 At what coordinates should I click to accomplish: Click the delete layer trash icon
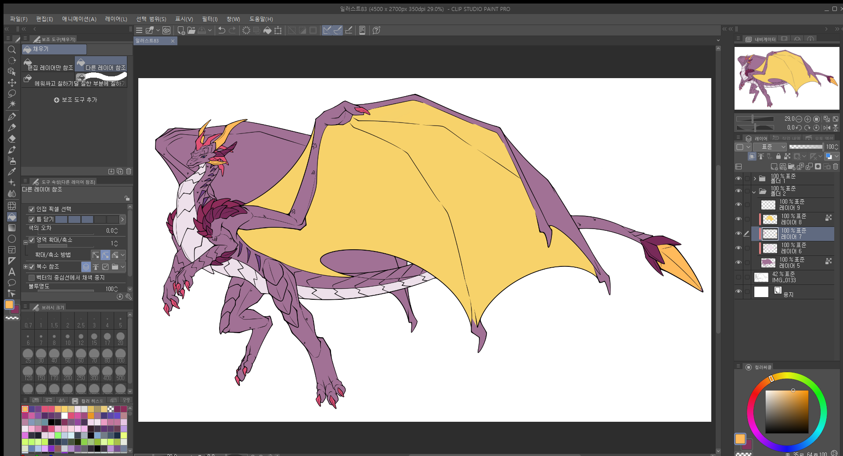tap(836, 167)
